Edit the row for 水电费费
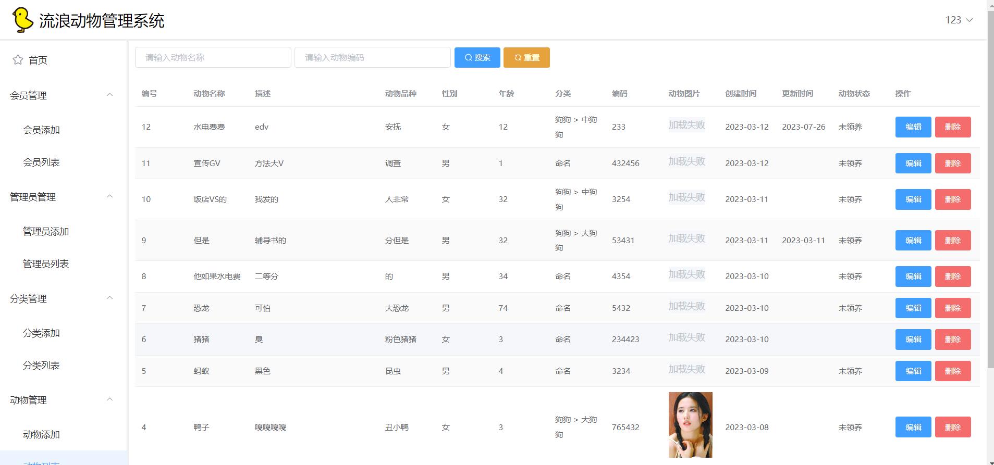Image resolution: width=994 pixels, height=465 pixels. click(913, 127)
